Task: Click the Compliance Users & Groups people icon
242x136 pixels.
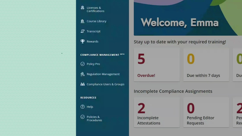Action: [83, 84]
